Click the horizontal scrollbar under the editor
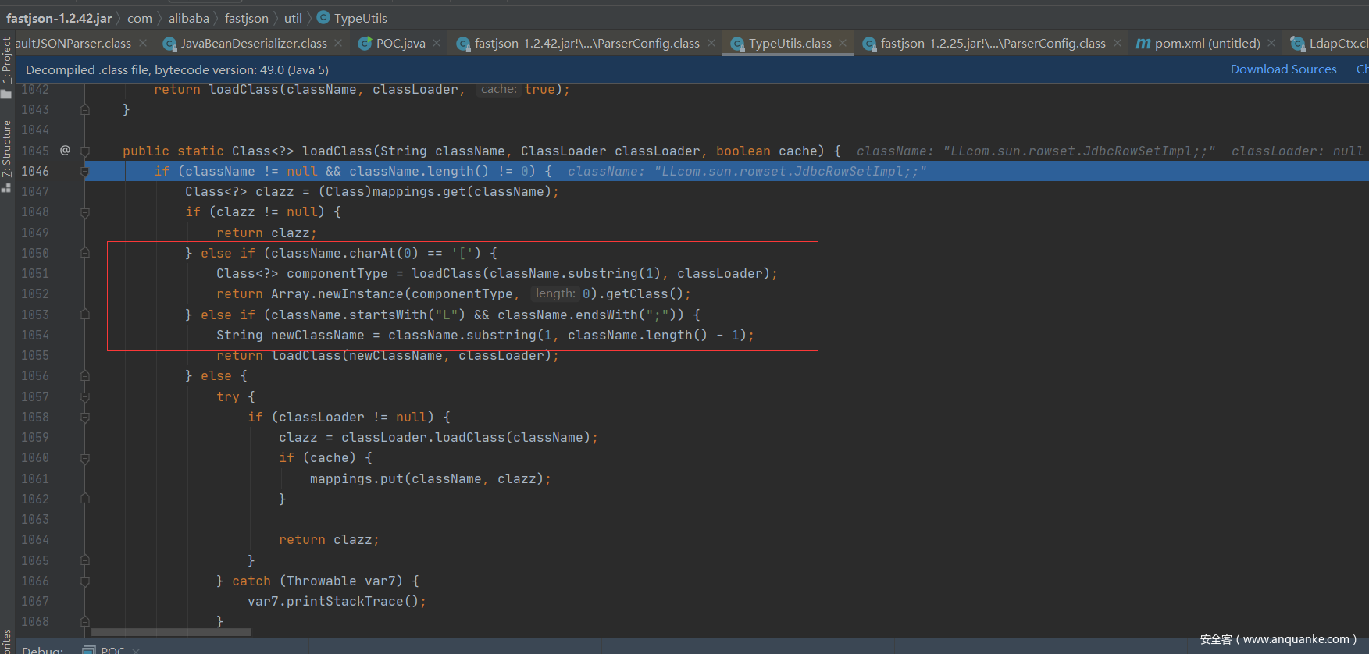Image resolution: width=1369 pixels, height=654 pixels. 171,632
